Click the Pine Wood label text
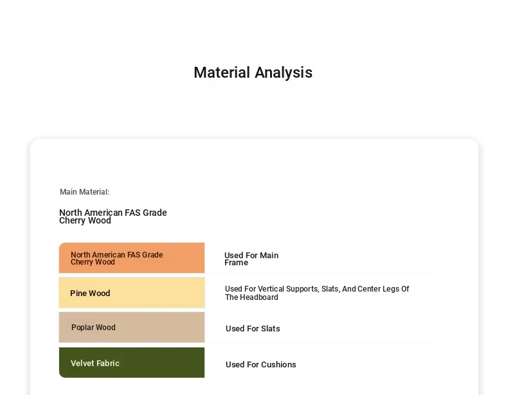The image size is (508, 395). pos(90,293)
